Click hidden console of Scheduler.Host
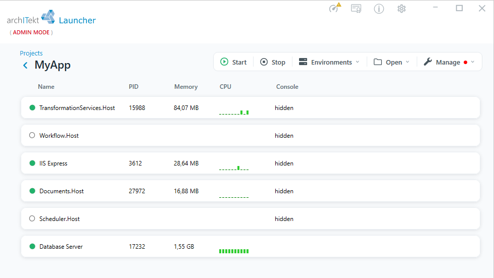Screen dimensions: 494x278 284,218
